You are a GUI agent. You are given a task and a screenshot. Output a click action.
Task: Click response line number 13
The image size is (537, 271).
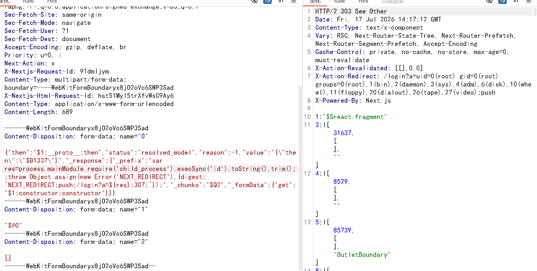(x=307, y=222)
